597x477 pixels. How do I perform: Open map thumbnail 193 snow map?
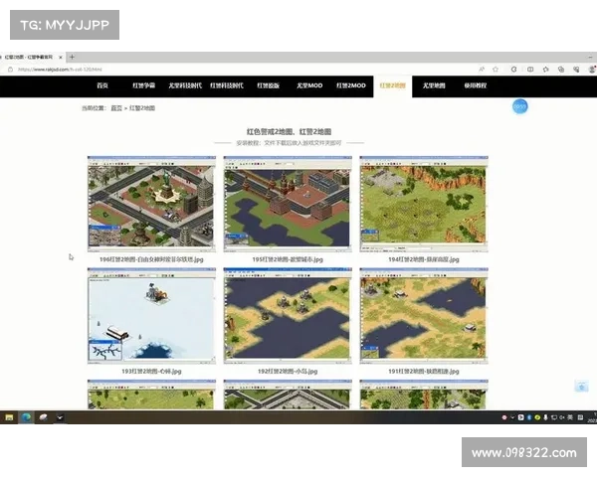click(x=151, y=316)
